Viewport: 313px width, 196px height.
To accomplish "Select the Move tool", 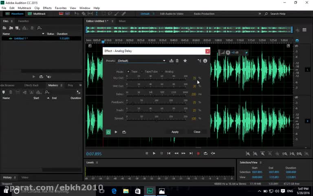I will [77, 13].
